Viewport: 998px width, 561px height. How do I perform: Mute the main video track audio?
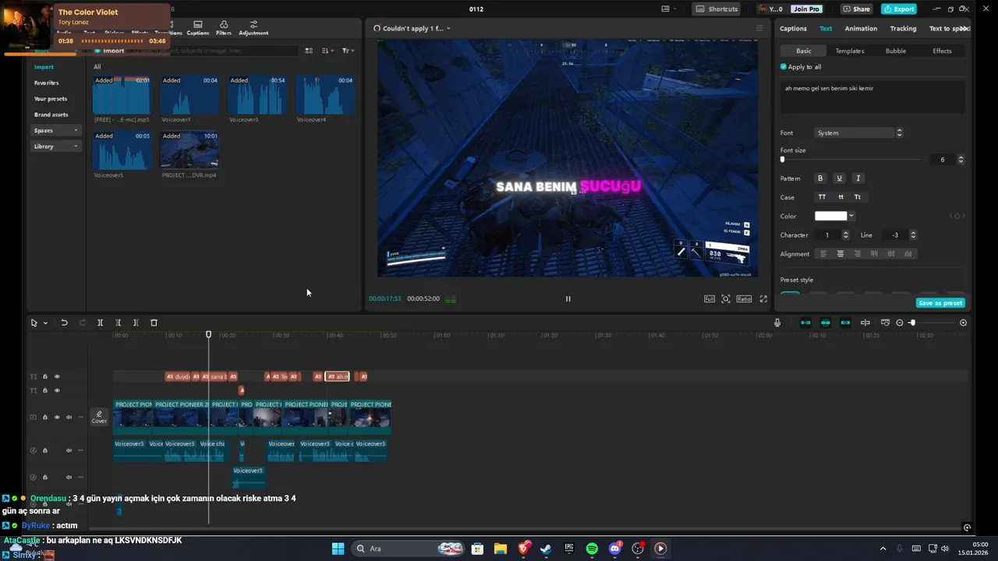[69, 417]
